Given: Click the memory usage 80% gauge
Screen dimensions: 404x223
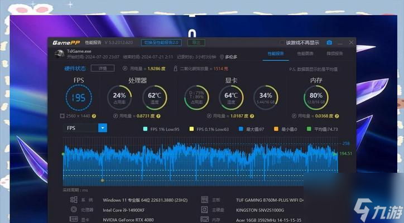Looking at the screenshot, I should [x=316, y=98].
